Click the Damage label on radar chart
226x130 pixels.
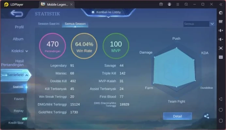click(146, 53)
